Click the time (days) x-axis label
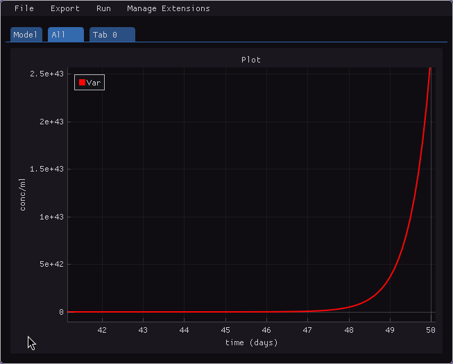Screen dimensions: 453x364 click(x=251, y=342)
